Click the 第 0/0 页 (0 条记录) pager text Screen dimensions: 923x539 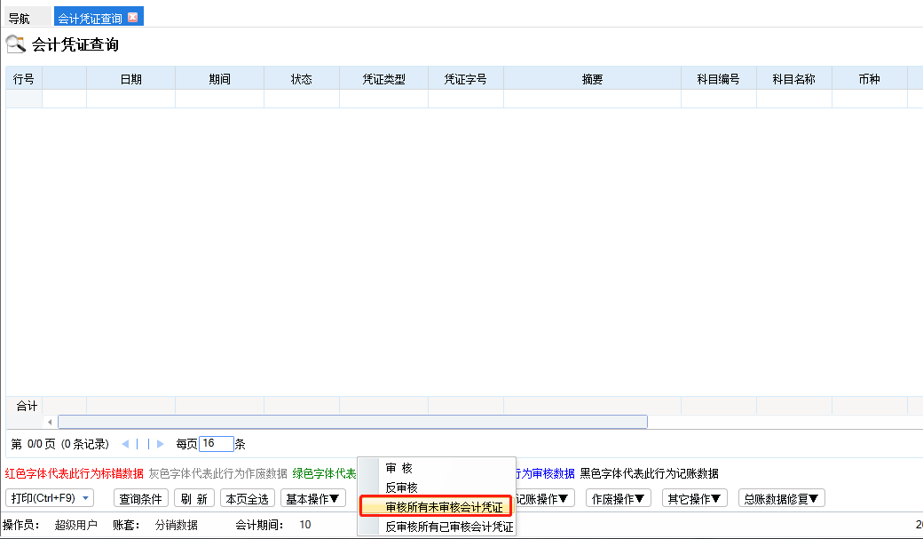60,444
